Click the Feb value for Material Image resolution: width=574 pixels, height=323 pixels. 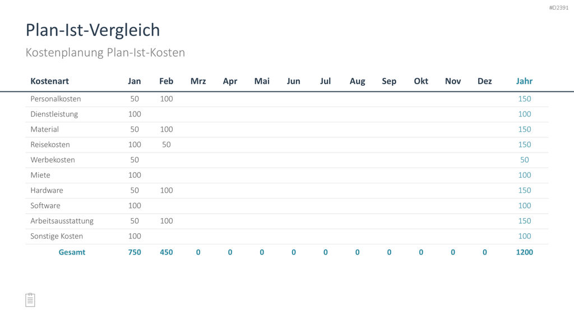166,130
